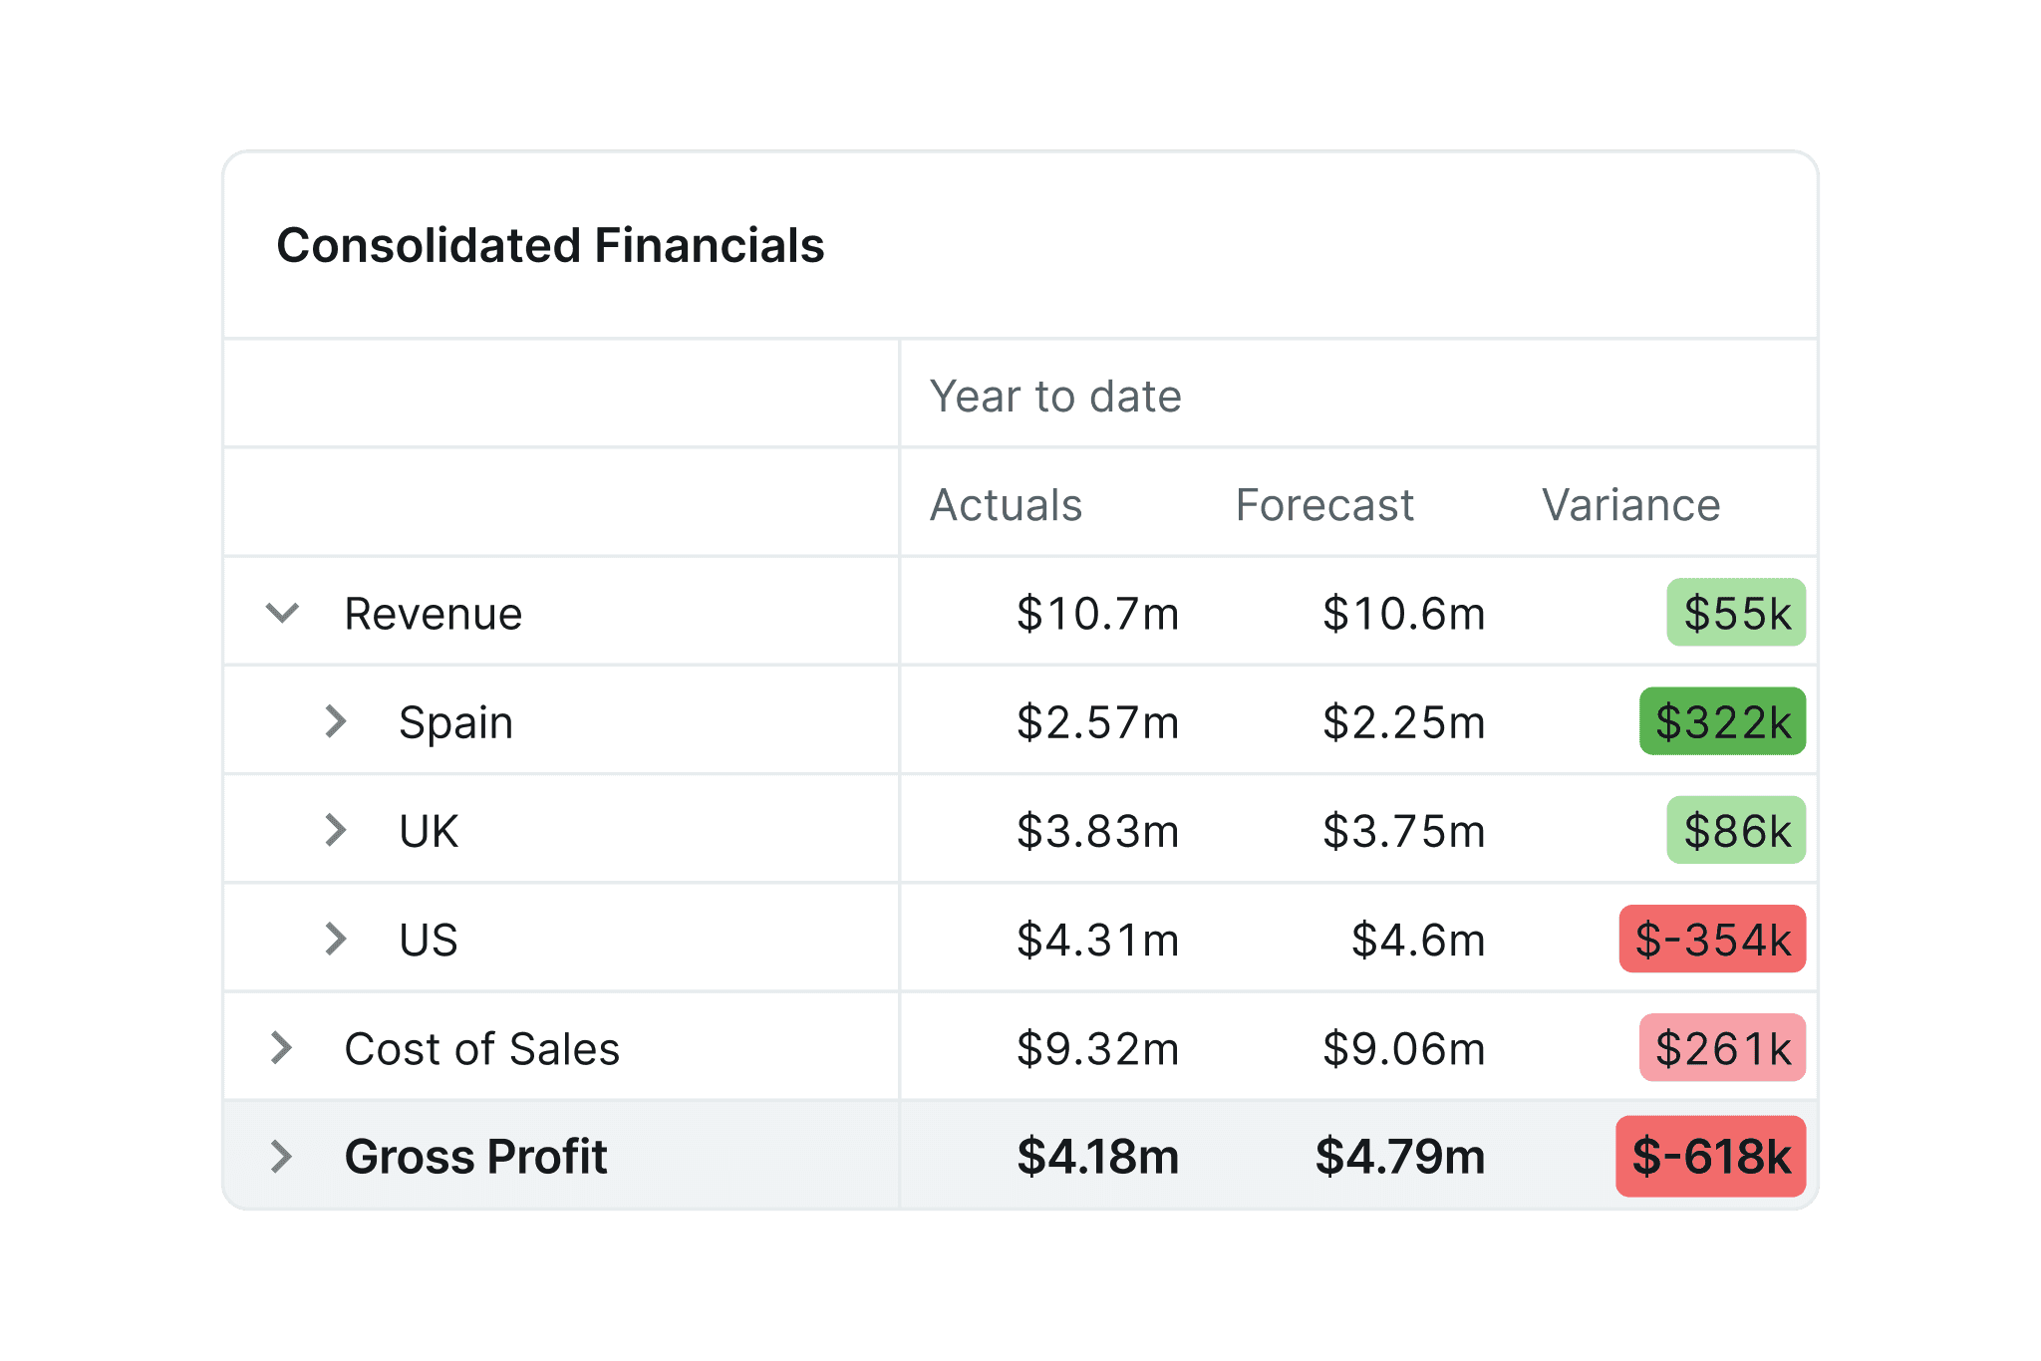The image size is (2041, 1361).
Task: Click the Forecast column header
Action: (x=1324, y=505)
